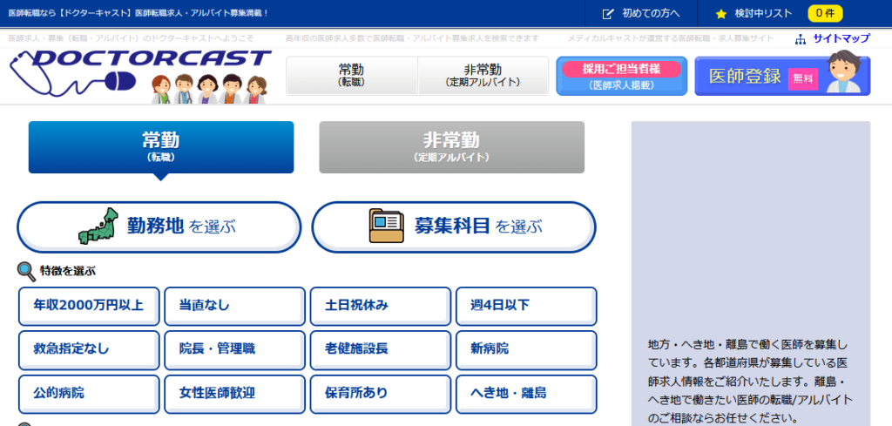Image resolution: width=892 pixels, height=426 pixels.
Task: Select the へき地・離島 feature
Action: [526, 394]
